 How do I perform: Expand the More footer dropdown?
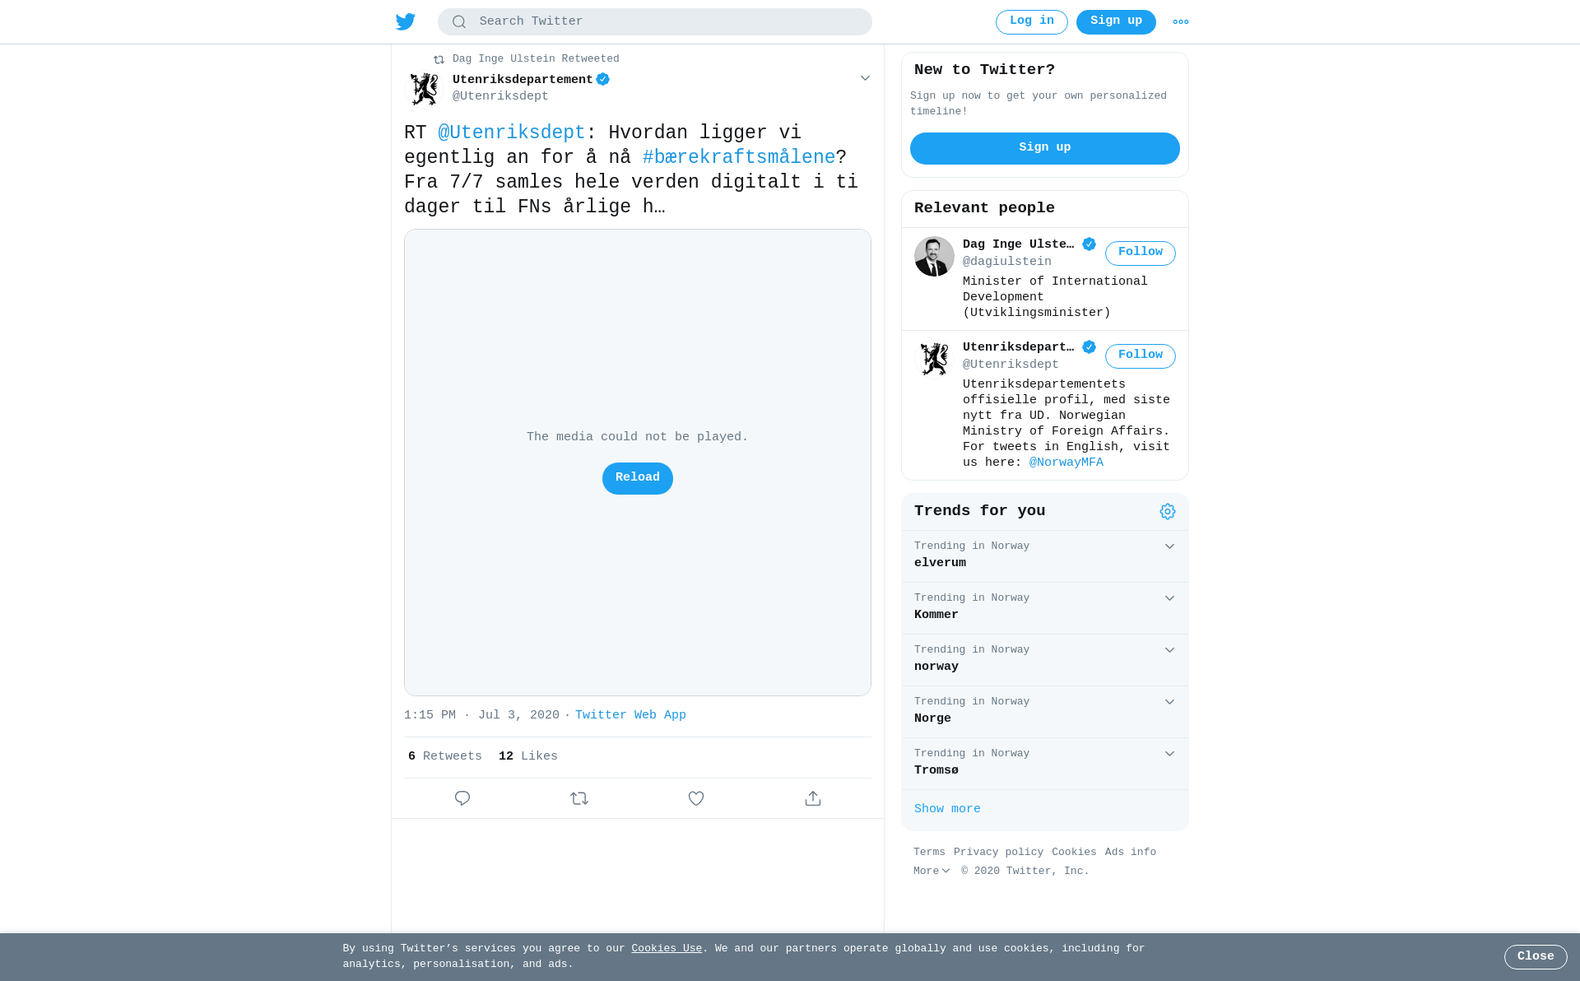[x=932, y=871]
